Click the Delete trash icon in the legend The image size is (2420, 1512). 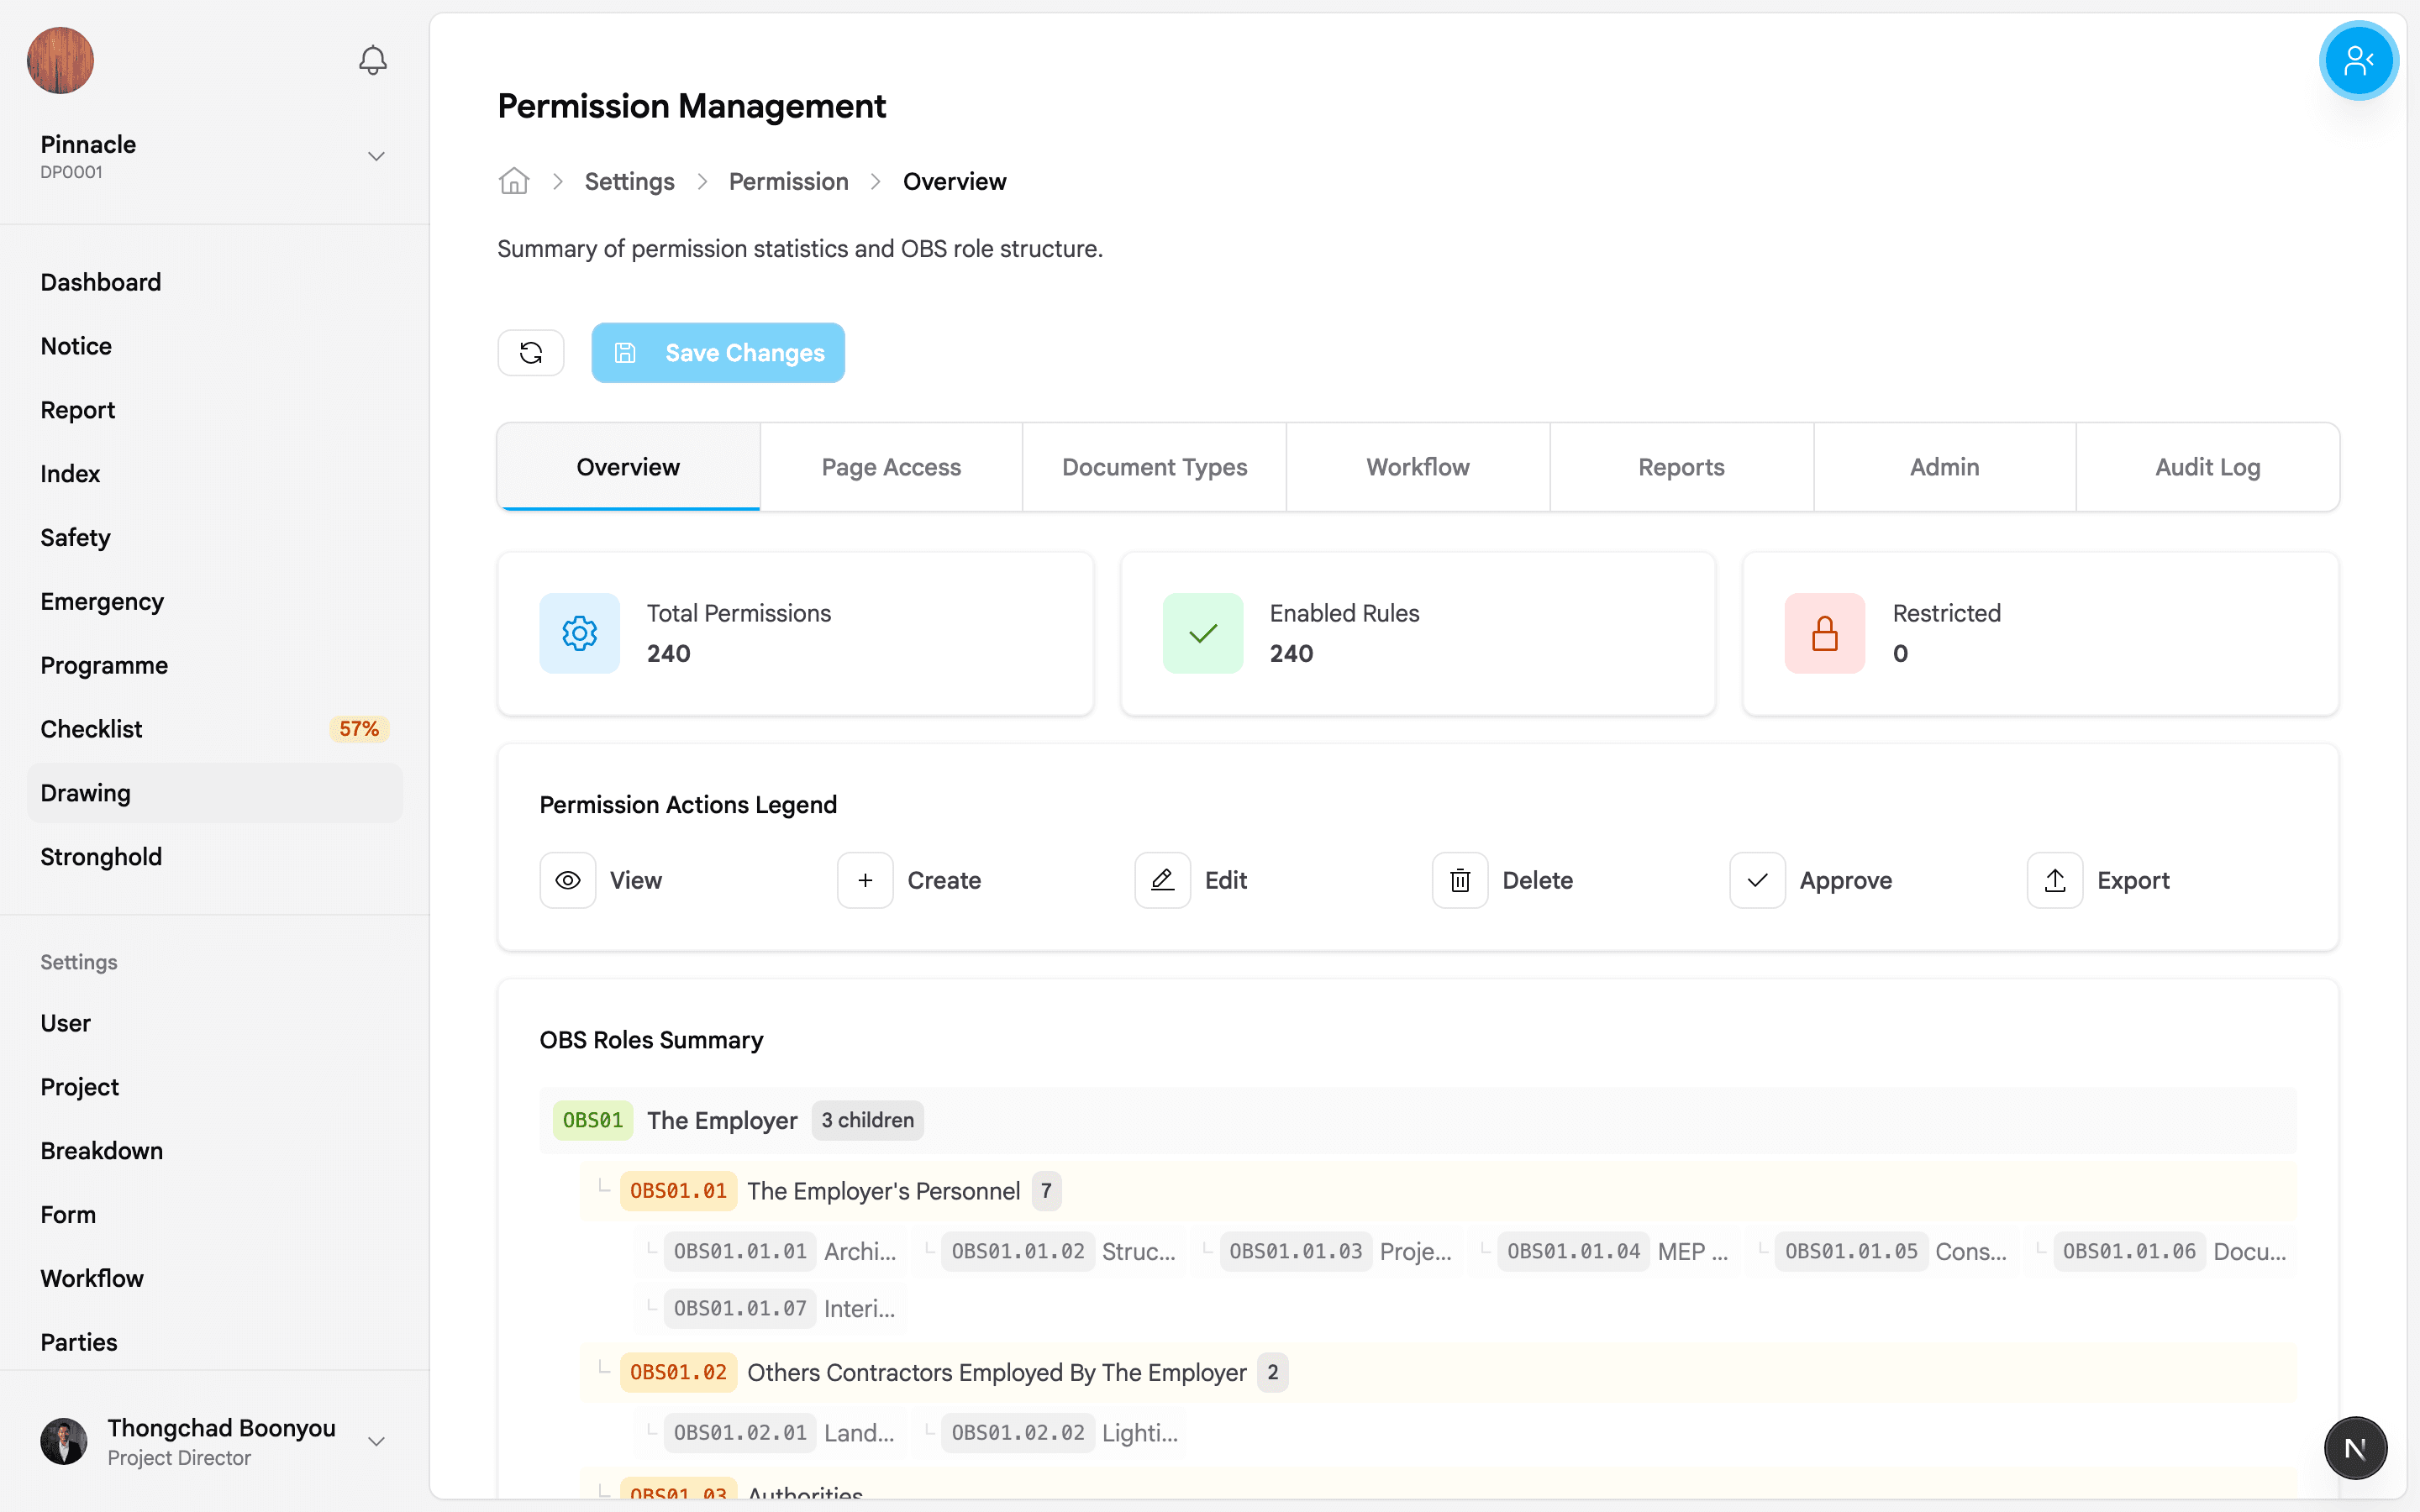click(x=1459, y=880)
